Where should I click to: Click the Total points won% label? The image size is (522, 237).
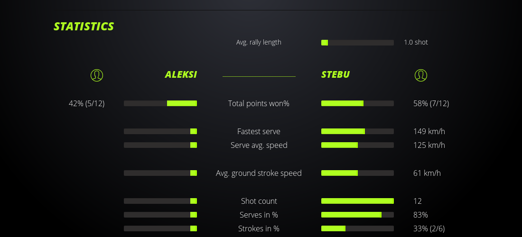[259, 103]
